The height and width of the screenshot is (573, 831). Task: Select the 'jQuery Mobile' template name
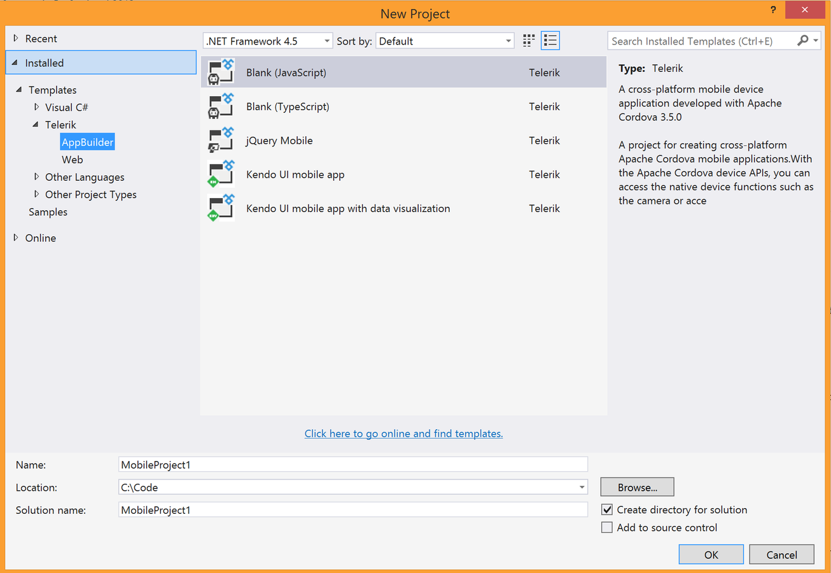pos(279,140)
